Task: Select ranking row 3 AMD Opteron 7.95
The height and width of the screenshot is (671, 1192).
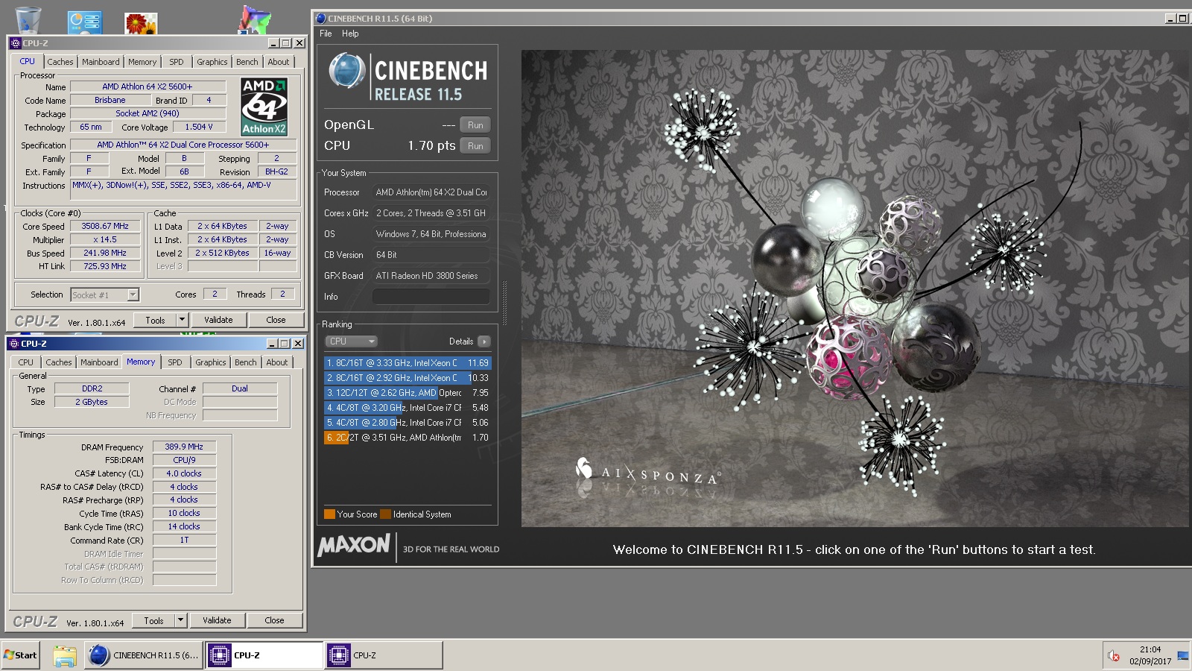Action: point(408,393)
